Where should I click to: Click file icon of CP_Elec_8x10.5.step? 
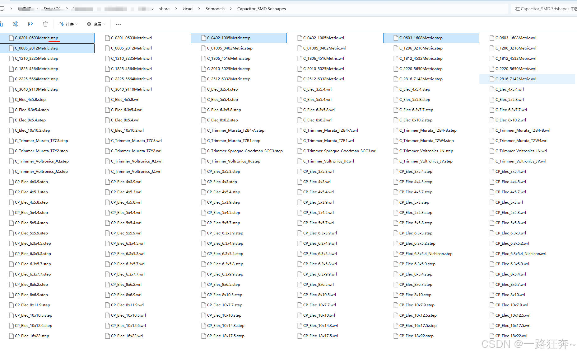[204, 295]
